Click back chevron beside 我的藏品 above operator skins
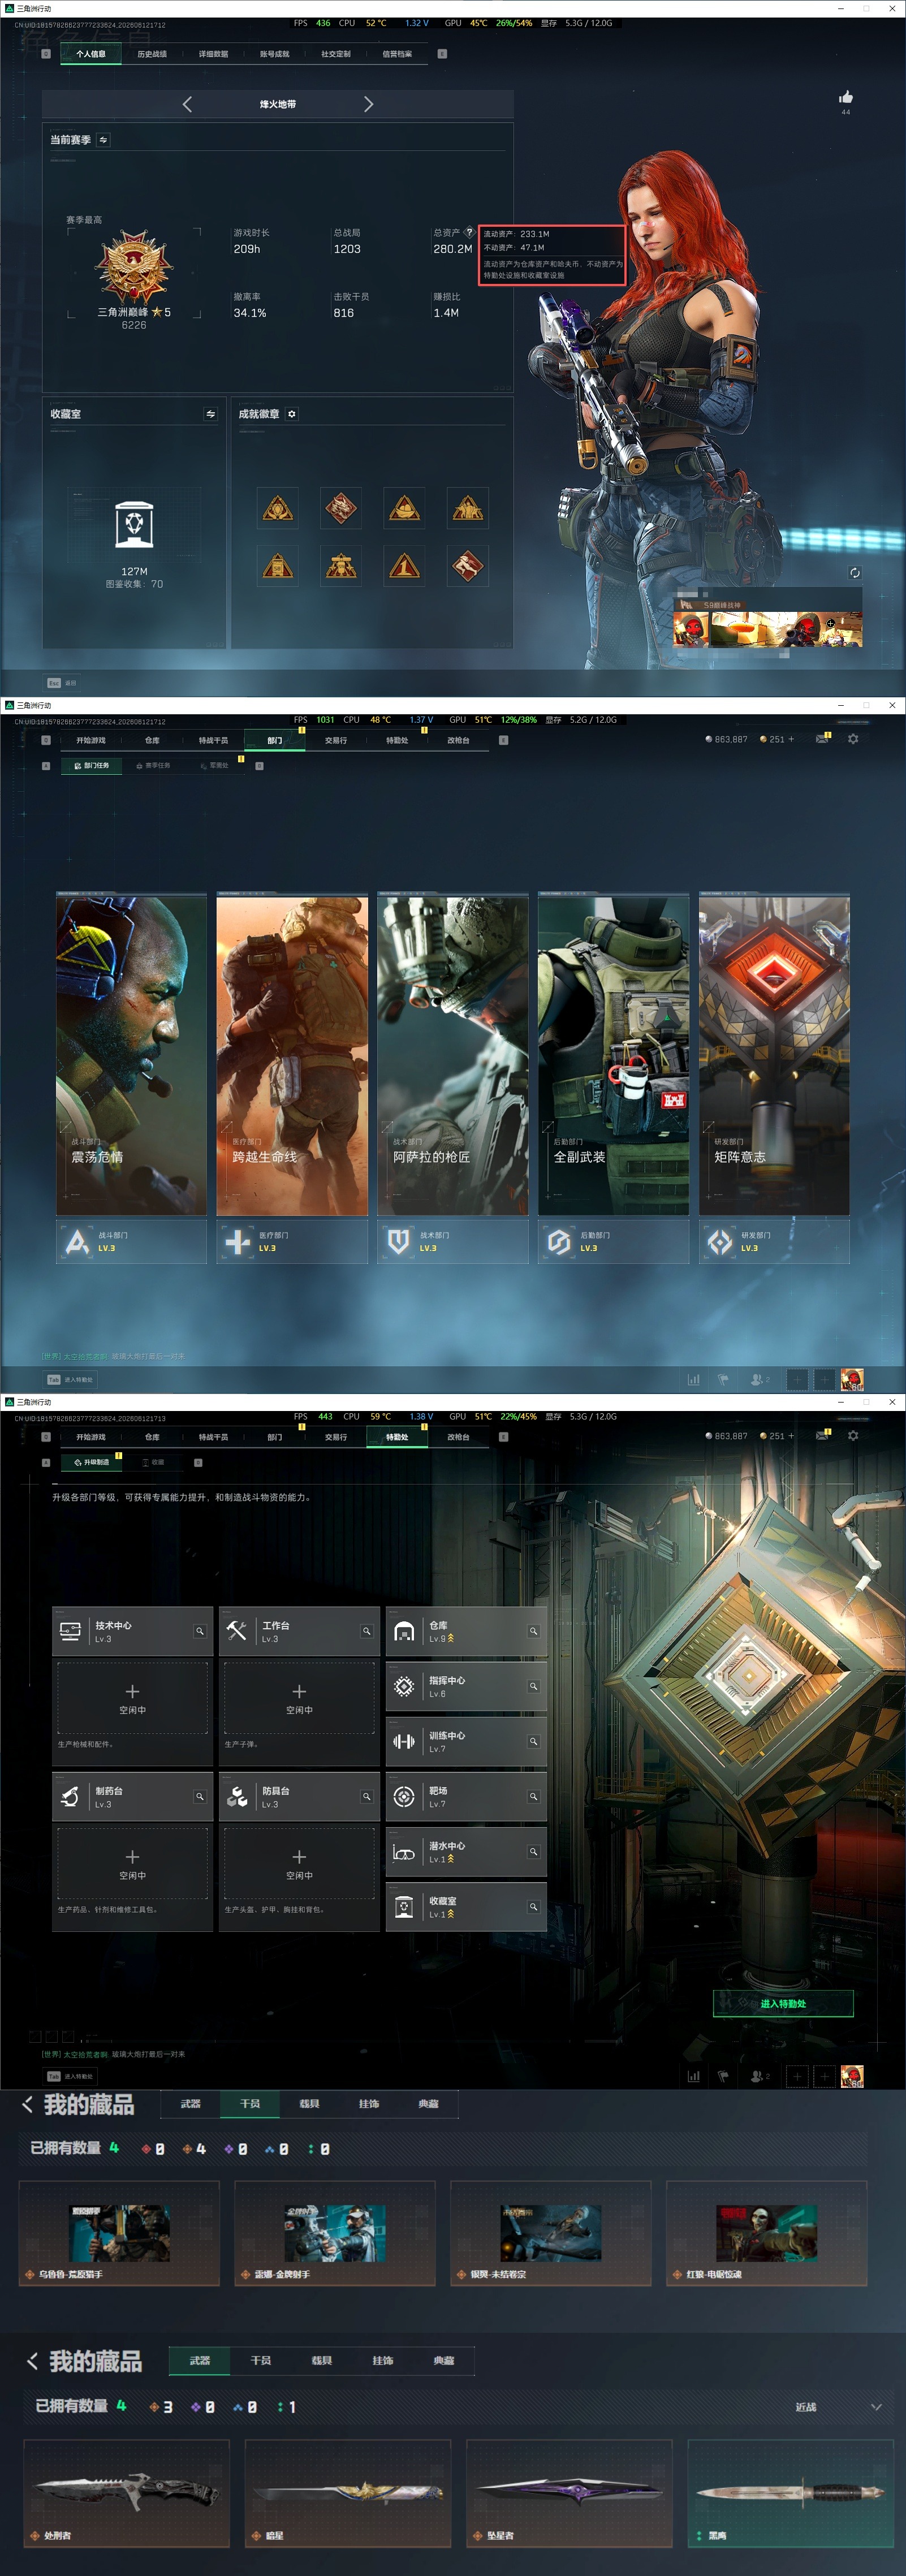The width and height of the screenshot is (906, 2576). click(x=27, y=2104)
